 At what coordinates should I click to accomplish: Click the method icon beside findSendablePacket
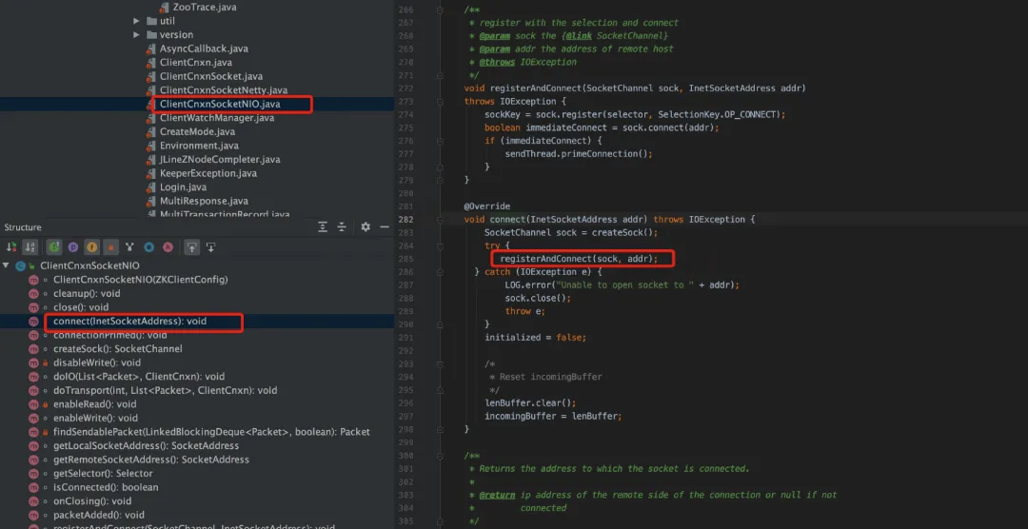click(x=32, y=432)
